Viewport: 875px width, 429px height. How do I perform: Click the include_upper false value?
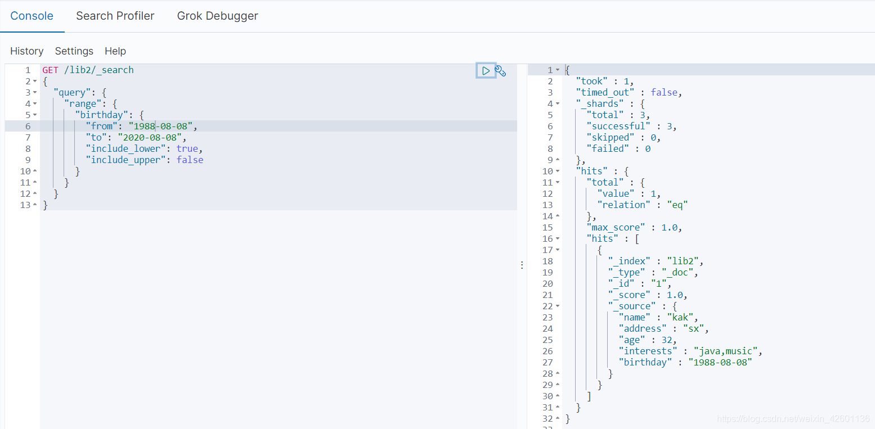point(190,160)
